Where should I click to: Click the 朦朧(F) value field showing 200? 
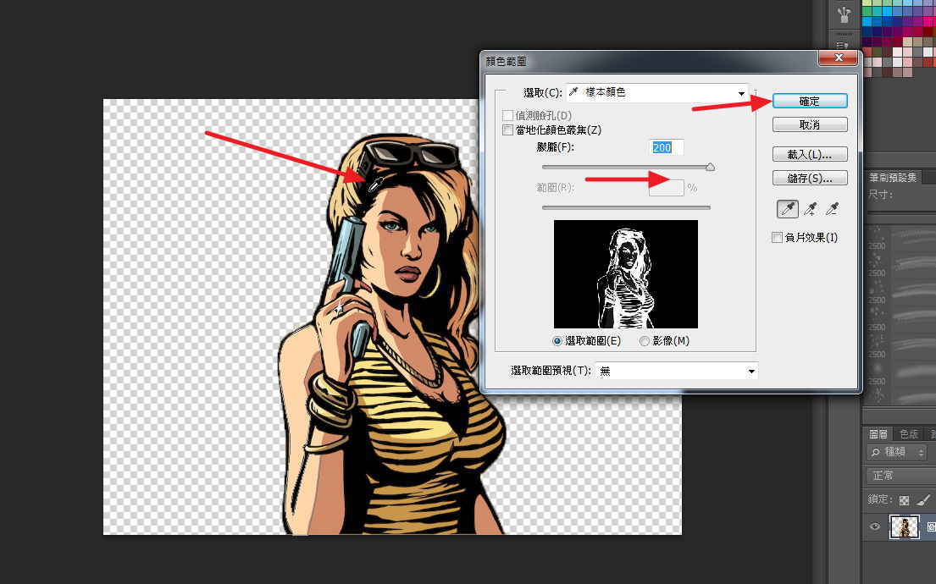tap(666, 147)
